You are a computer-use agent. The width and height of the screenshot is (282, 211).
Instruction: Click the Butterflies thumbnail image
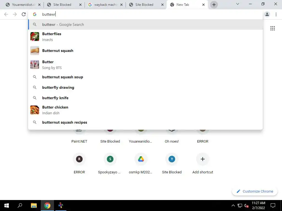(x=35, y=37)
